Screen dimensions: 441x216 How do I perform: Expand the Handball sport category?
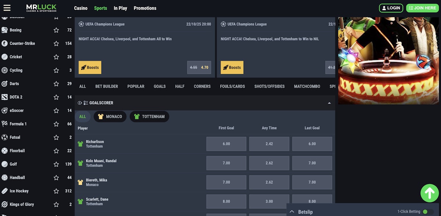pos(17,177)
